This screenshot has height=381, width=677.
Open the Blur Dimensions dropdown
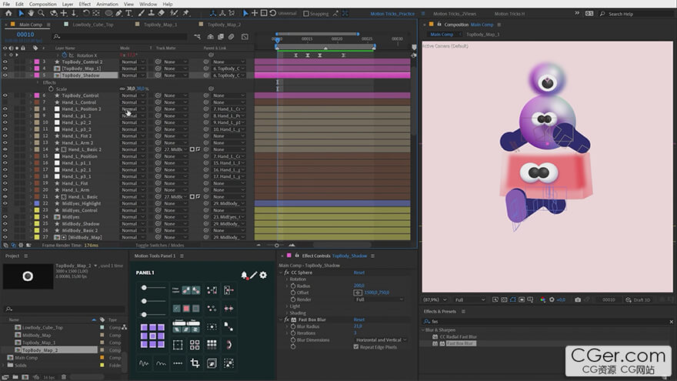tap(382, 340)
